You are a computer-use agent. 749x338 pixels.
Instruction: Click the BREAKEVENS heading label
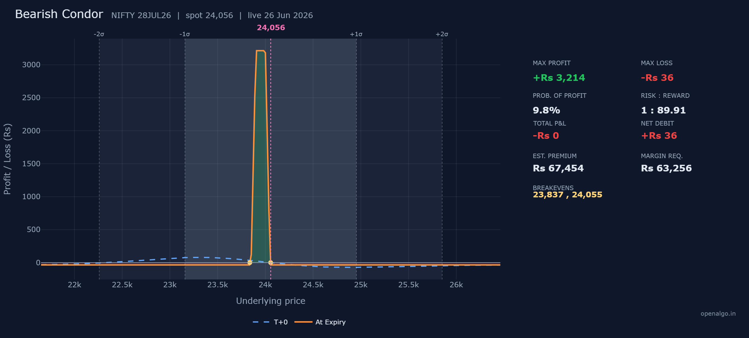coord(553,188)
